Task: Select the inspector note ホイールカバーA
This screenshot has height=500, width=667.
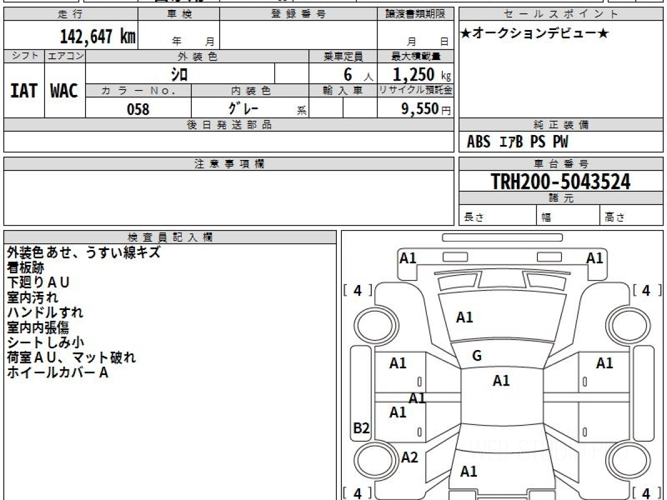Action: point(58,372)
